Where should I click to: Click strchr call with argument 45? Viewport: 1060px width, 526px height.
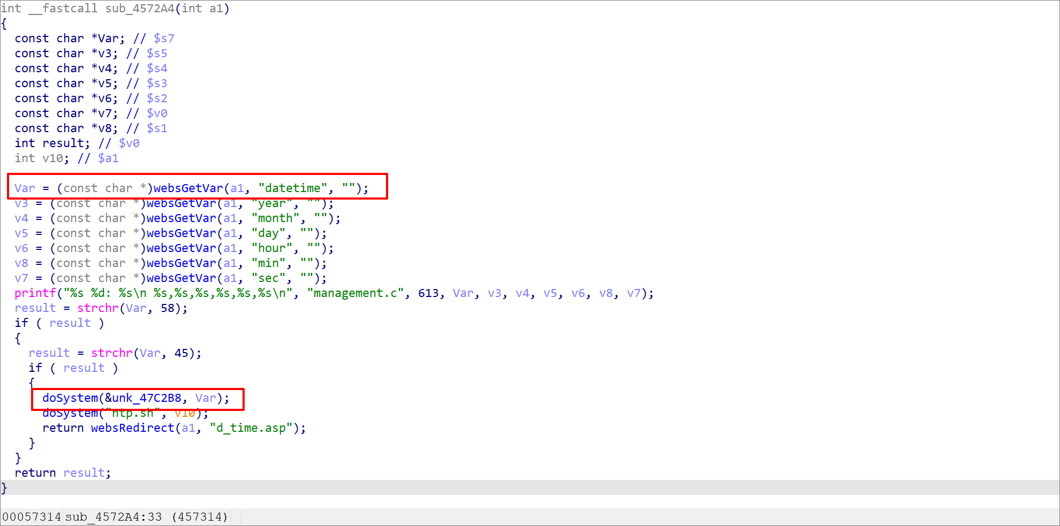pos(146,353)
